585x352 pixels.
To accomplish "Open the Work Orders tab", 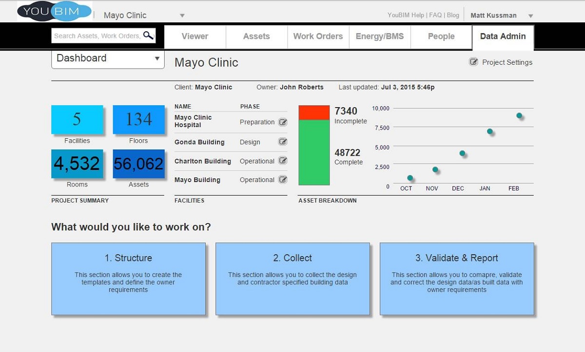I will (x=318, y=37).
